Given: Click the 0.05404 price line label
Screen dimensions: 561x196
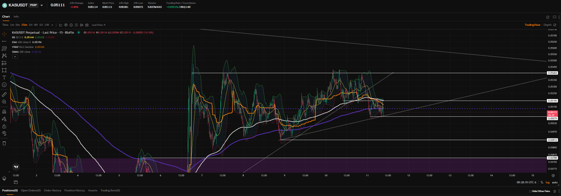Looking at the screenshot, I should point(552,73).
